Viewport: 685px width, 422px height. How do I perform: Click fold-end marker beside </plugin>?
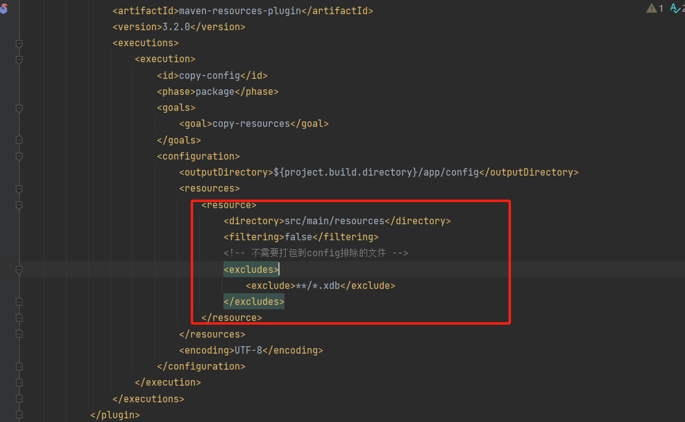click(19, 415)
